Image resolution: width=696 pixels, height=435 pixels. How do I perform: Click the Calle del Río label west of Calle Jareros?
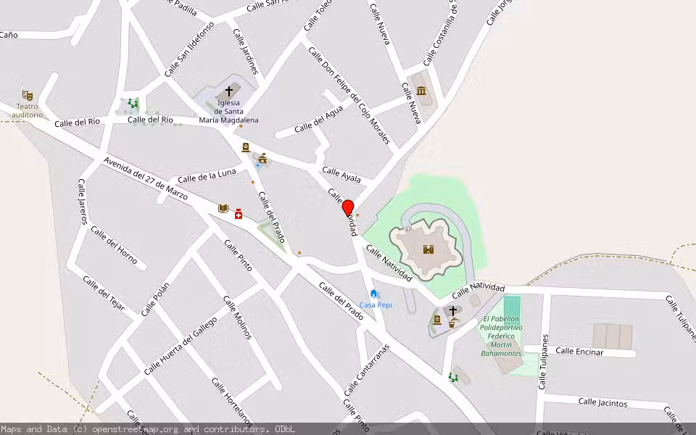coord(78,123)
